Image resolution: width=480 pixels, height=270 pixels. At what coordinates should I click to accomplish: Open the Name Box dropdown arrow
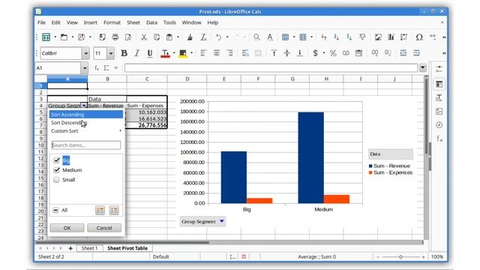pyautogui.click(x=85, y=68)
